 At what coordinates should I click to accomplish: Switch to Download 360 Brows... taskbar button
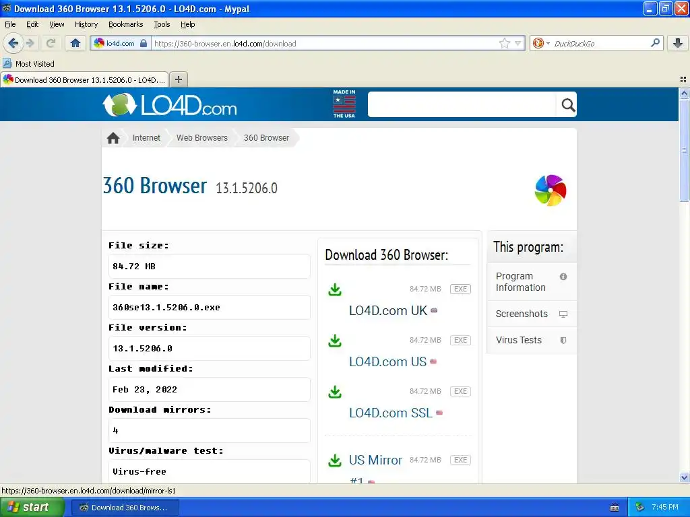125,508
